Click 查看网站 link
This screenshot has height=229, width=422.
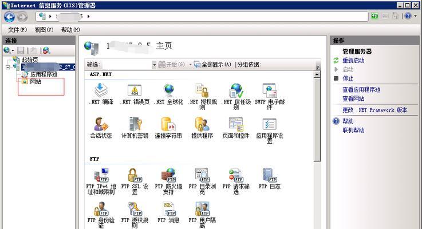point(353,99)
